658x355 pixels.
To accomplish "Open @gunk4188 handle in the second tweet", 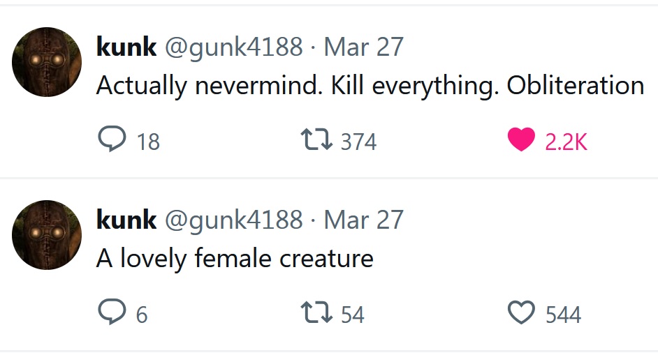I will click(x=233, y=220).
